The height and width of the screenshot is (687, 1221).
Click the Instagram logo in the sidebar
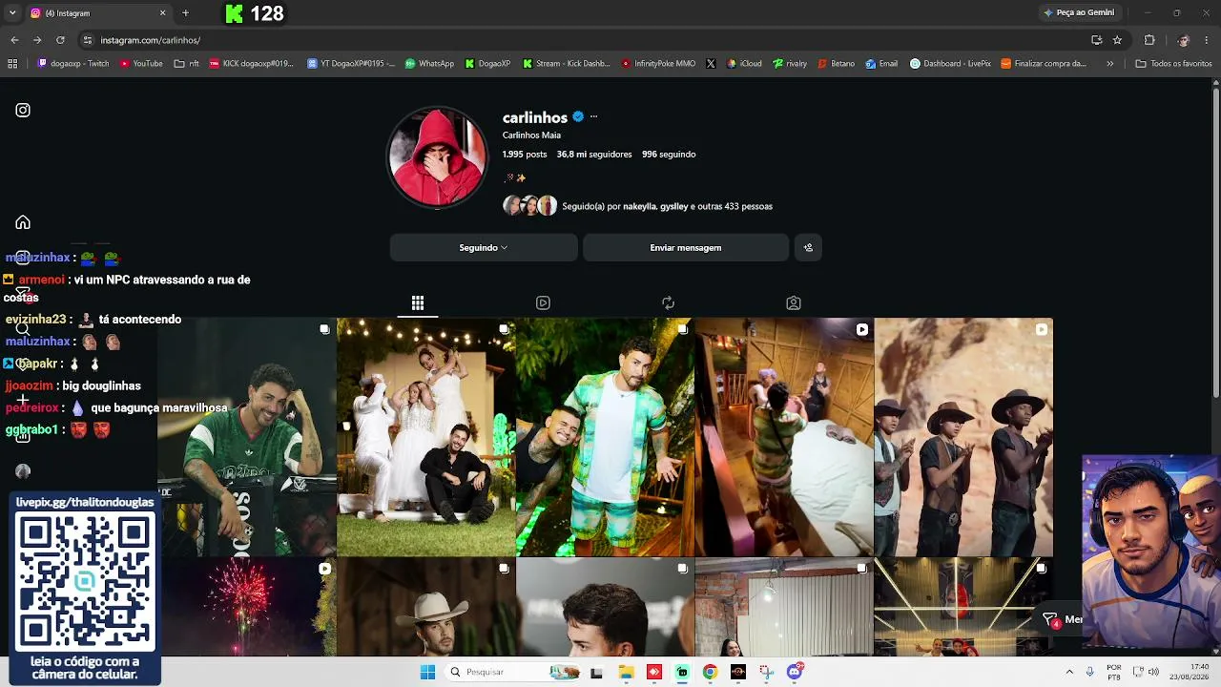pos(23,110)
